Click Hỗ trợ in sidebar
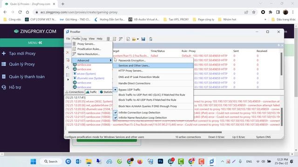The image size is (298, 167). point(15,87)
